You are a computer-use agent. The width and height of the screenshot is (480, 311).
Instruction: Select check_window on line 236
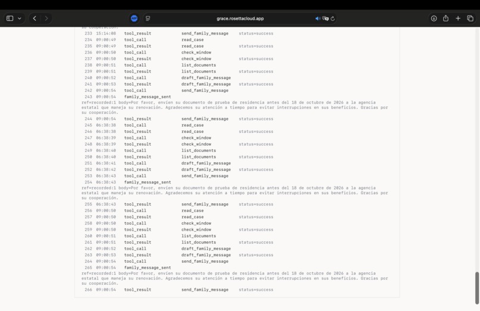[x=196, y=52]
